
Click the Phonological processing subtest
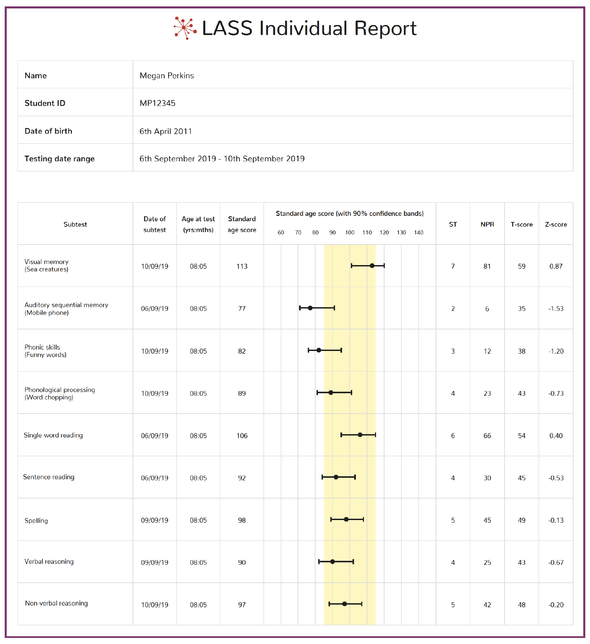click(x=60, y=393)
